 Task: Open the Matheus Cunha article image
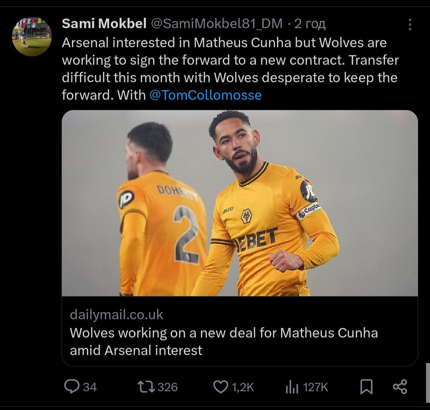240,203
